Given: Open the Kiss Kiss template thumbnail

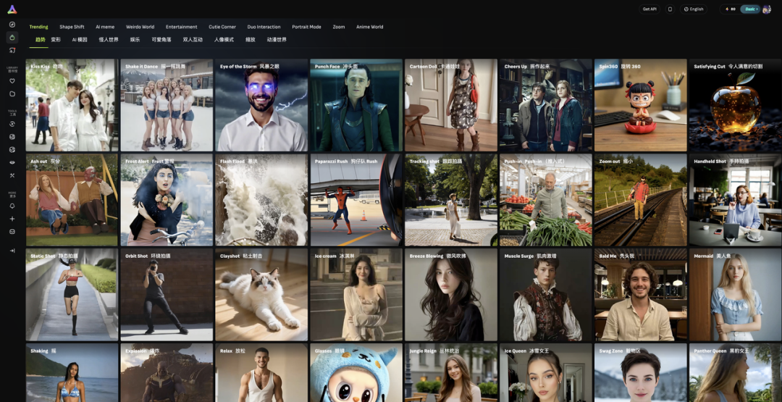Looking at the screenshot, I should [72, 105].
